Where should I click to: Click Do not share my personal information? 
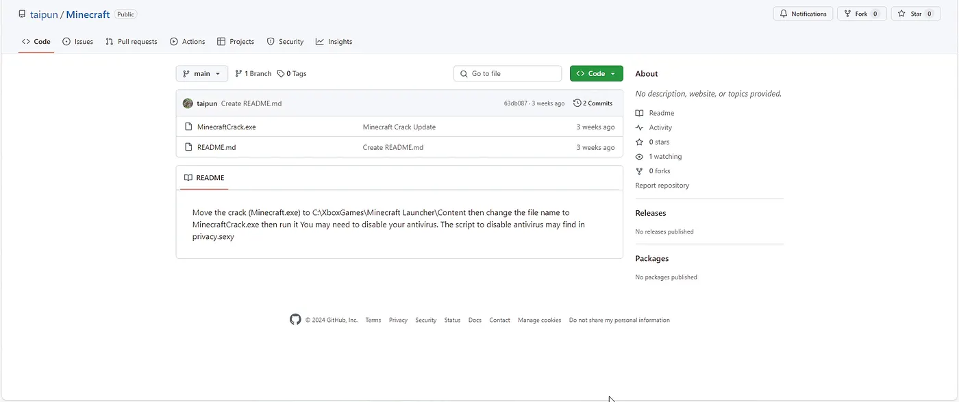pyautogui.click(x=619, y=320)
